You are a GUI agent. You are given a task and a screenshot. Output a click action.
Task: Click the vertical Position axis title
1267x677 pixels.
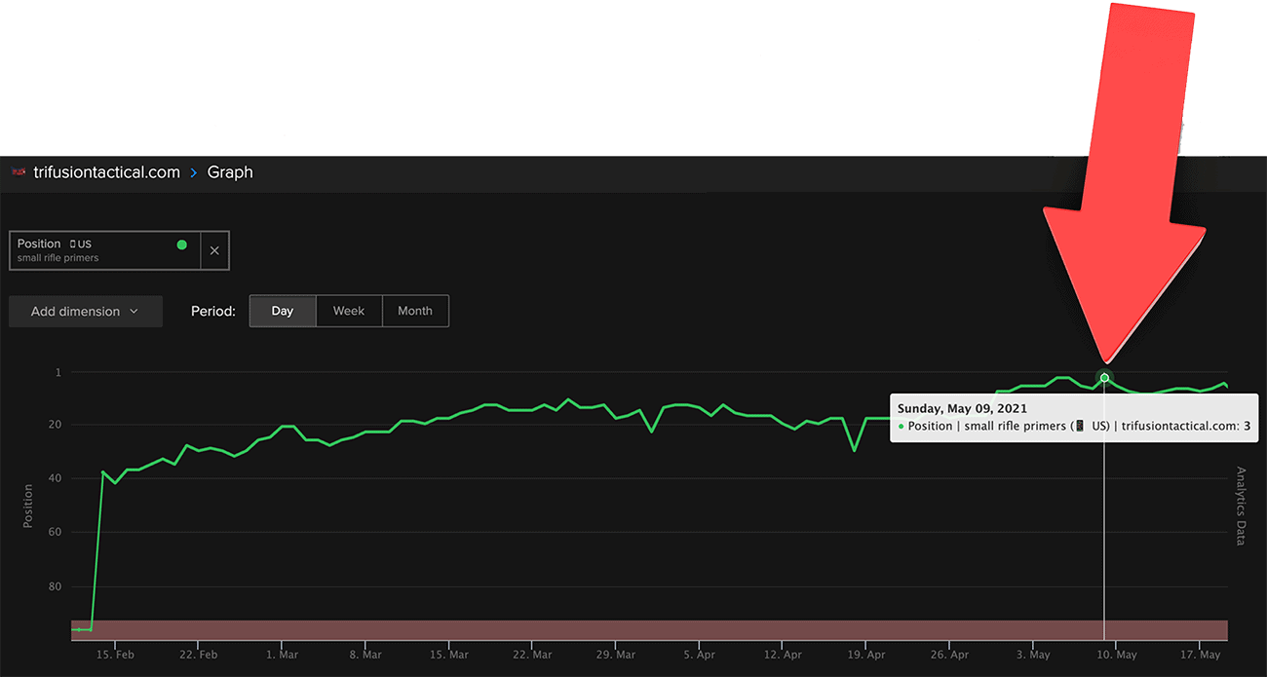(28, 506)
